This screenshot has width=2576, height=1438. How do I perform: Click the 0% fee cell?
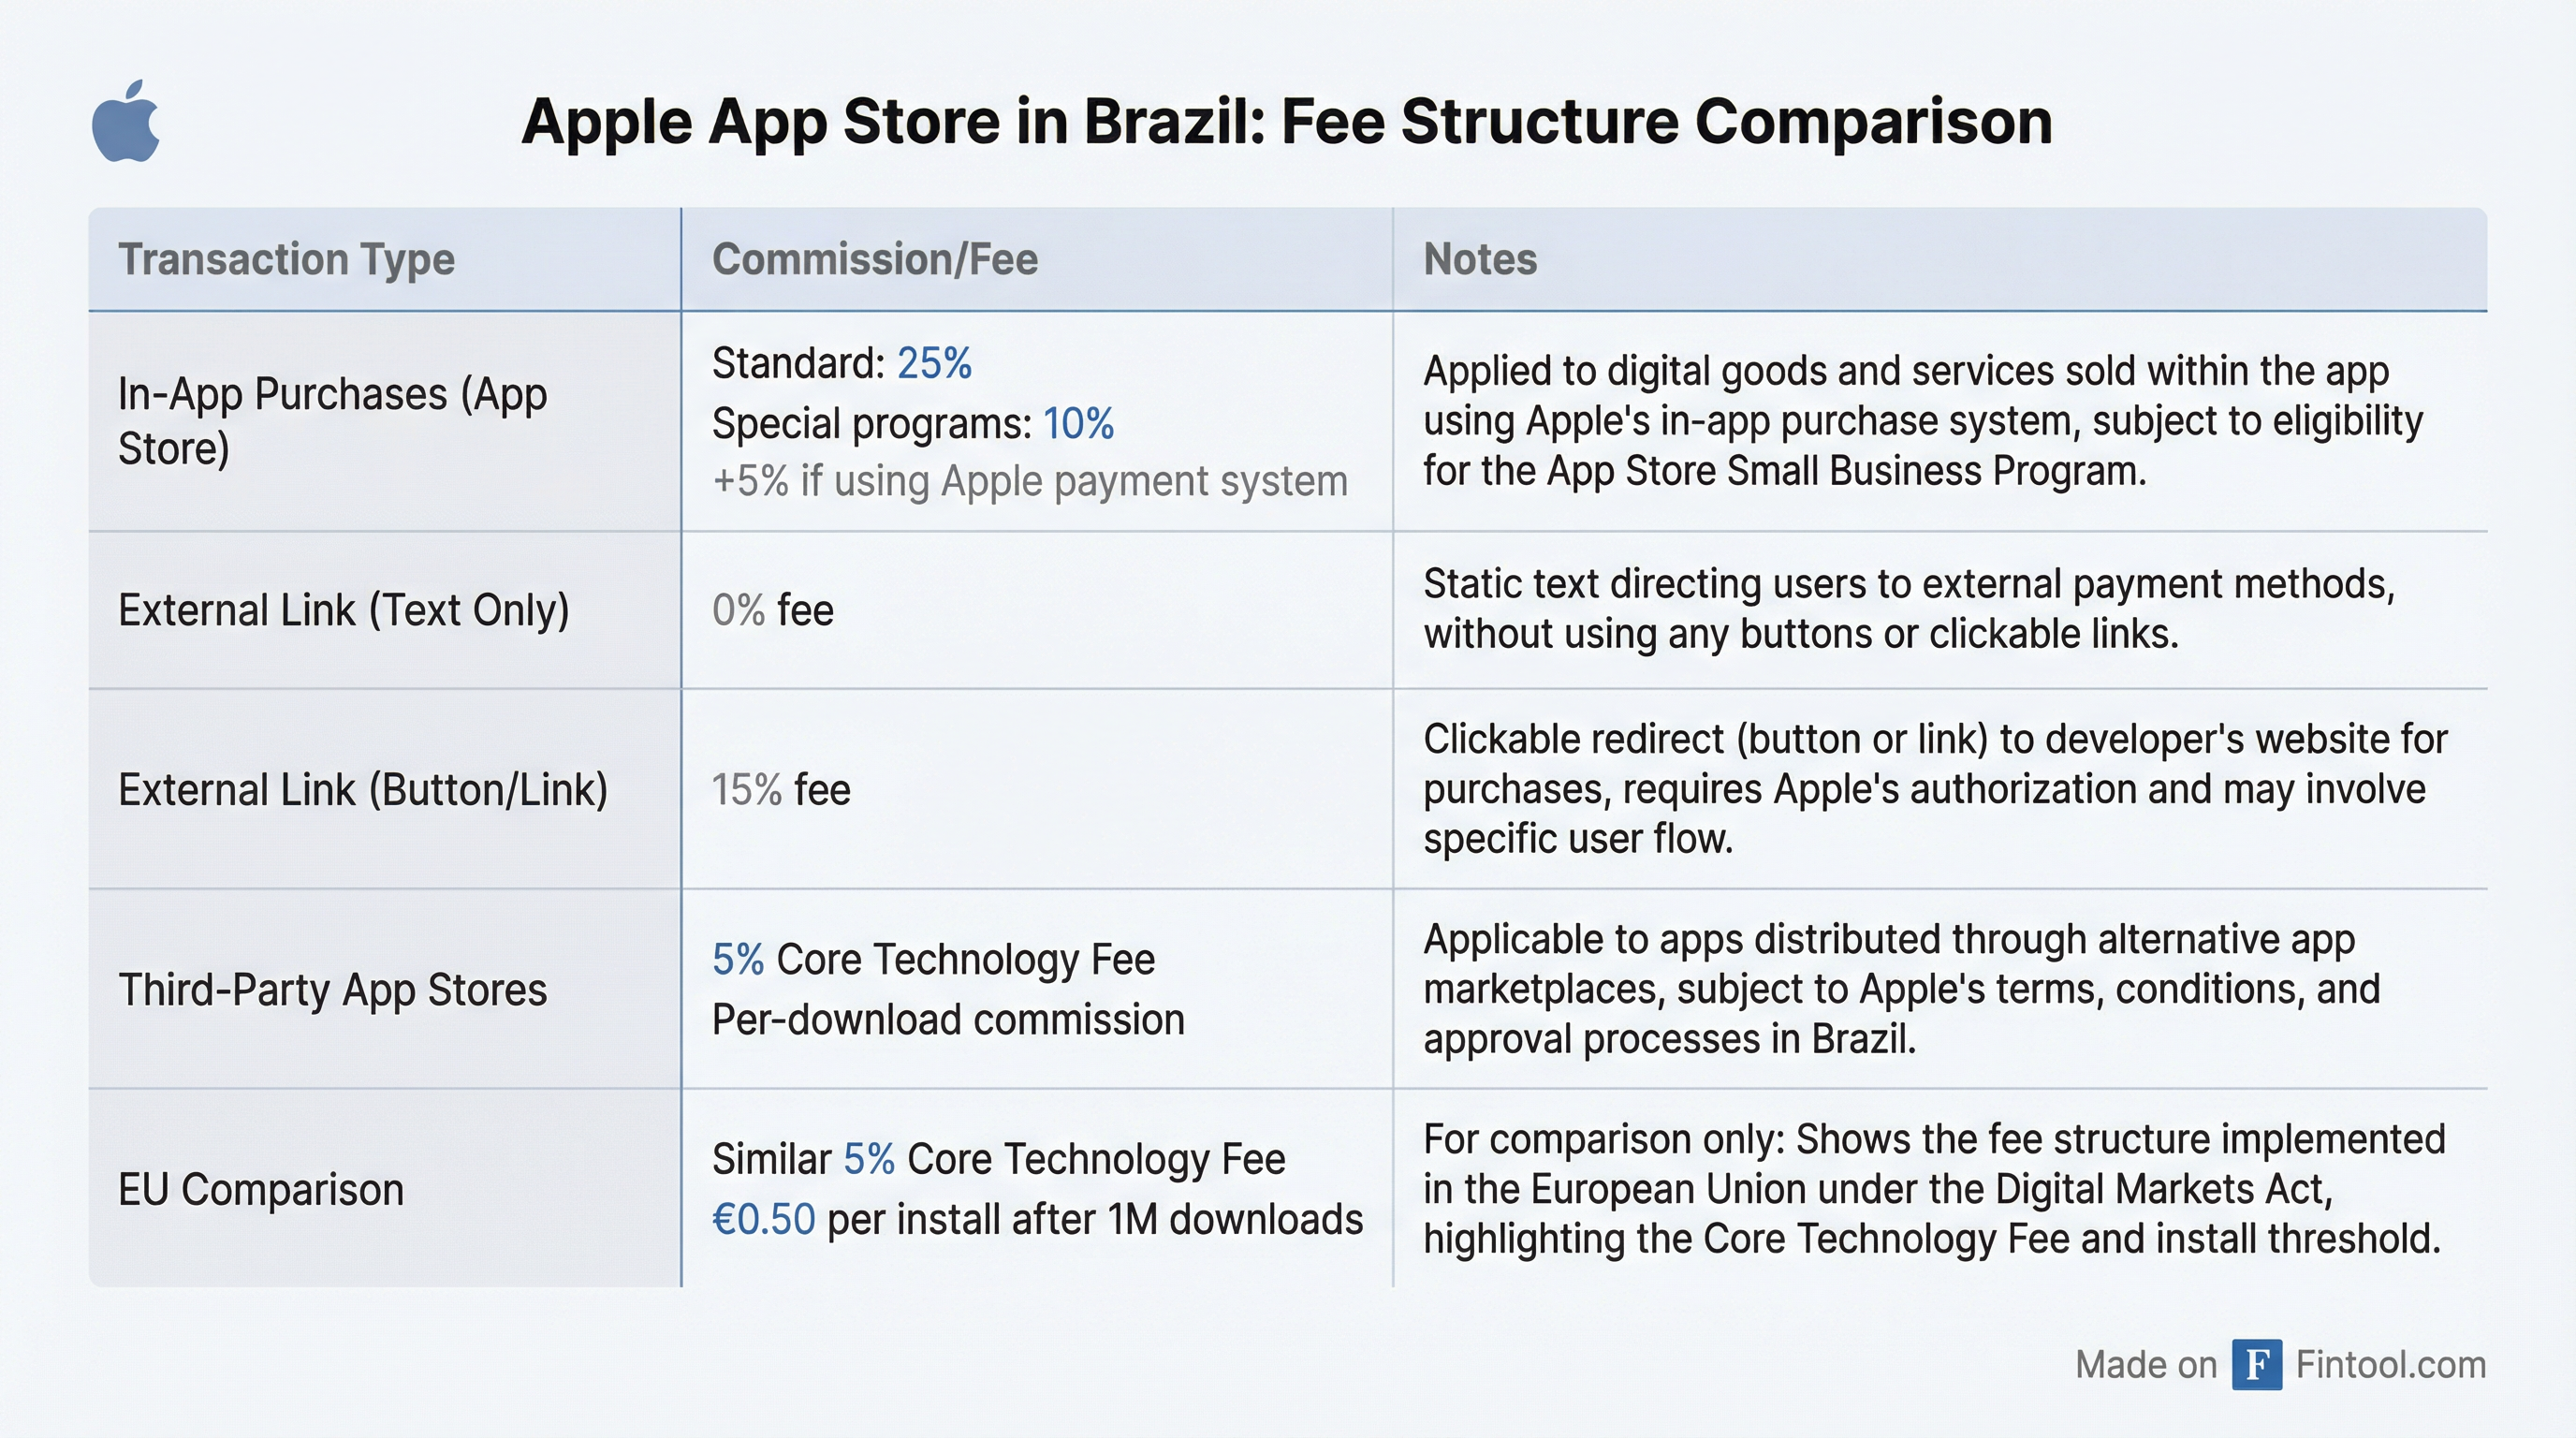tap(772, 610)
